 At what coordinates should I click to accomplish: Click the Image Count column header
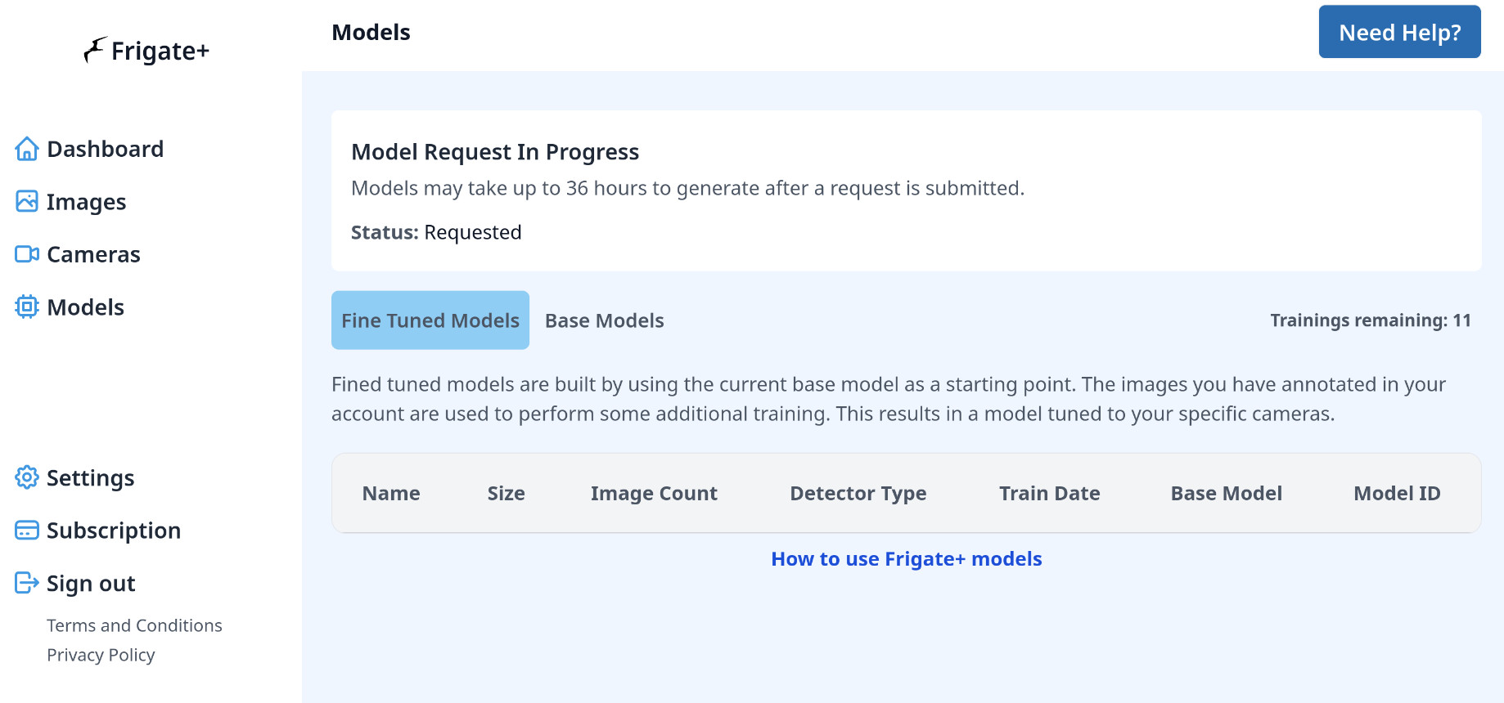[654, 494]
